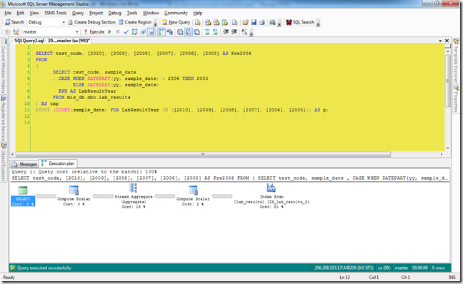Click Comment Out Selected Lines icon
The width and height of the screenshot is (463, 284).
tap(207, 32)
